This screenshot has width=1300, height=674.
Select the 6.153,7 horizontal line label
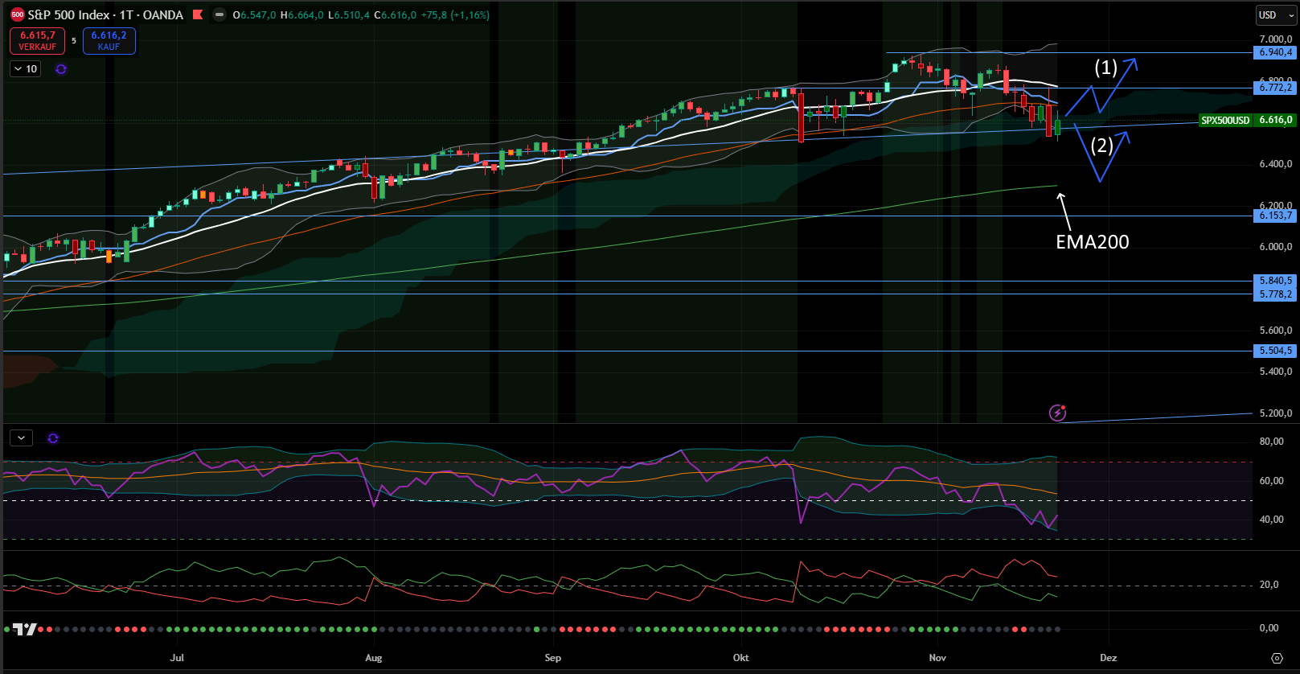tap(1275, 216)
